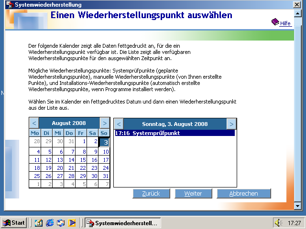306x229 pixels.
Task: Click the Show Desktop quick launch icon
Action: click(38, 223)
